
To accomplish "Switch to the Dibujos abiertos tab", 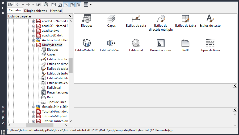I will 36,11.
